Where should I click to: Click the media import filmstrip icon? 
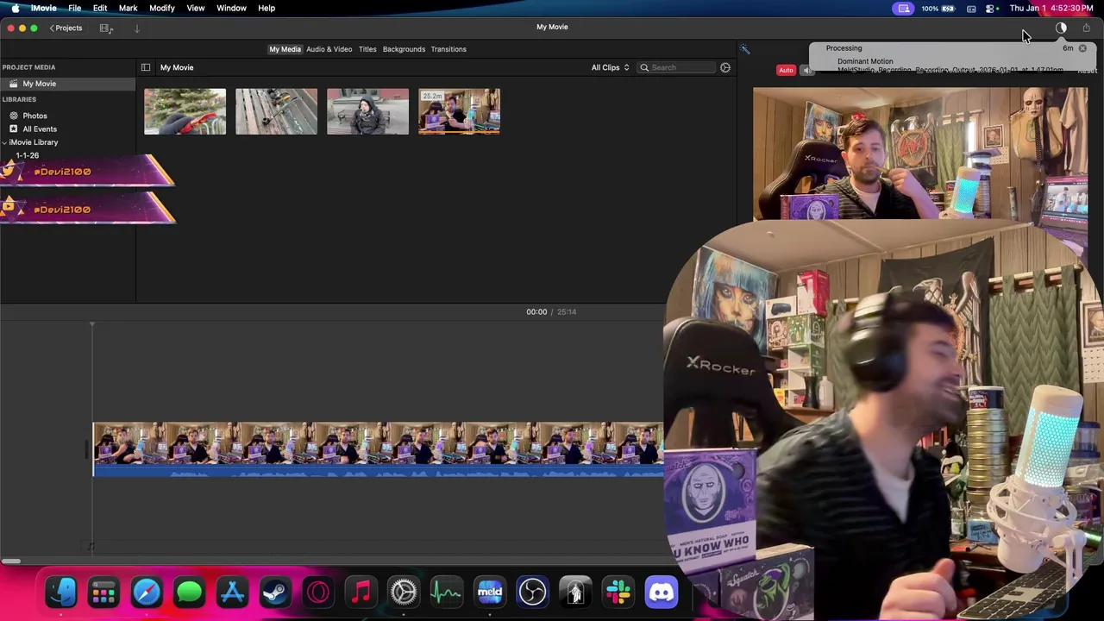coord(106,28)
